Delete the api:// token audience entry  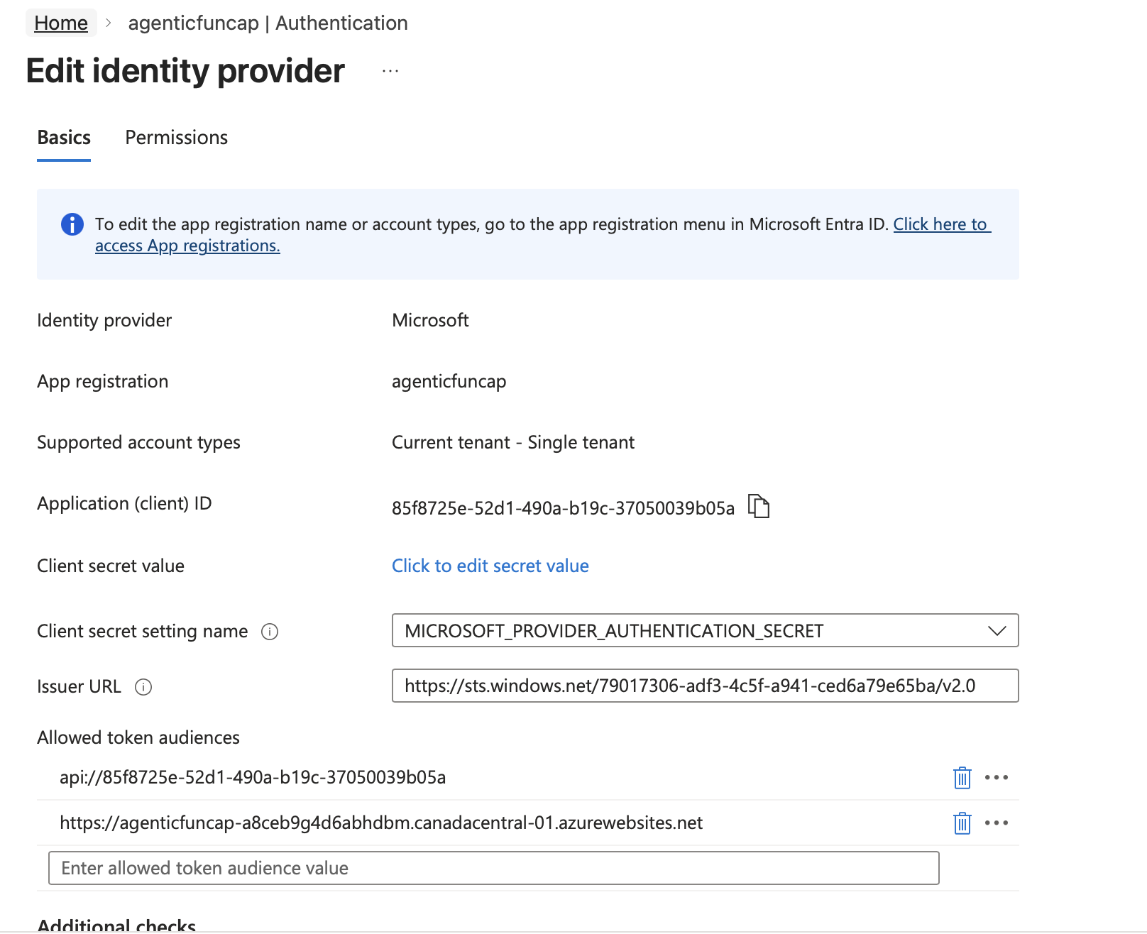[962, 778]
